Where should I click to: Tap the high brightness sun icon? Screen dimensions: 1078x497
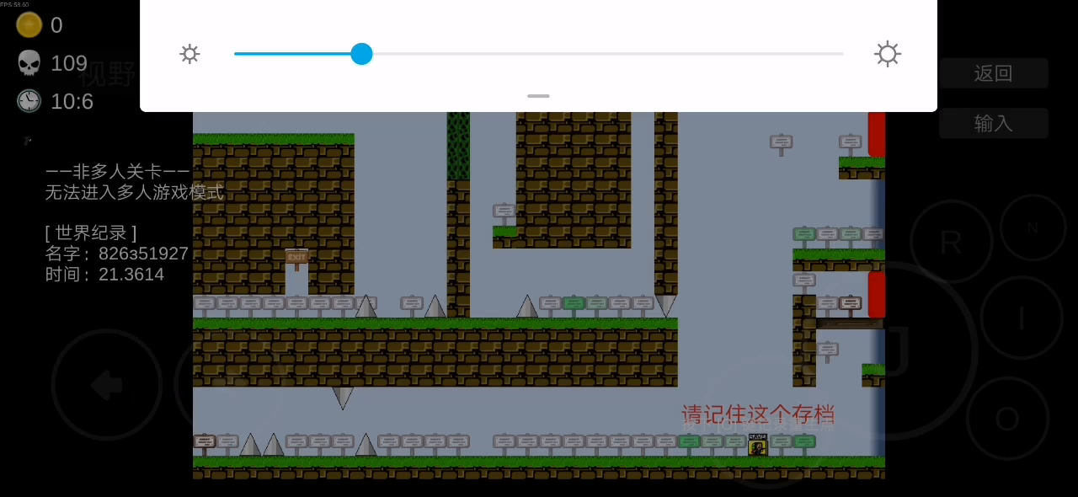888,54
